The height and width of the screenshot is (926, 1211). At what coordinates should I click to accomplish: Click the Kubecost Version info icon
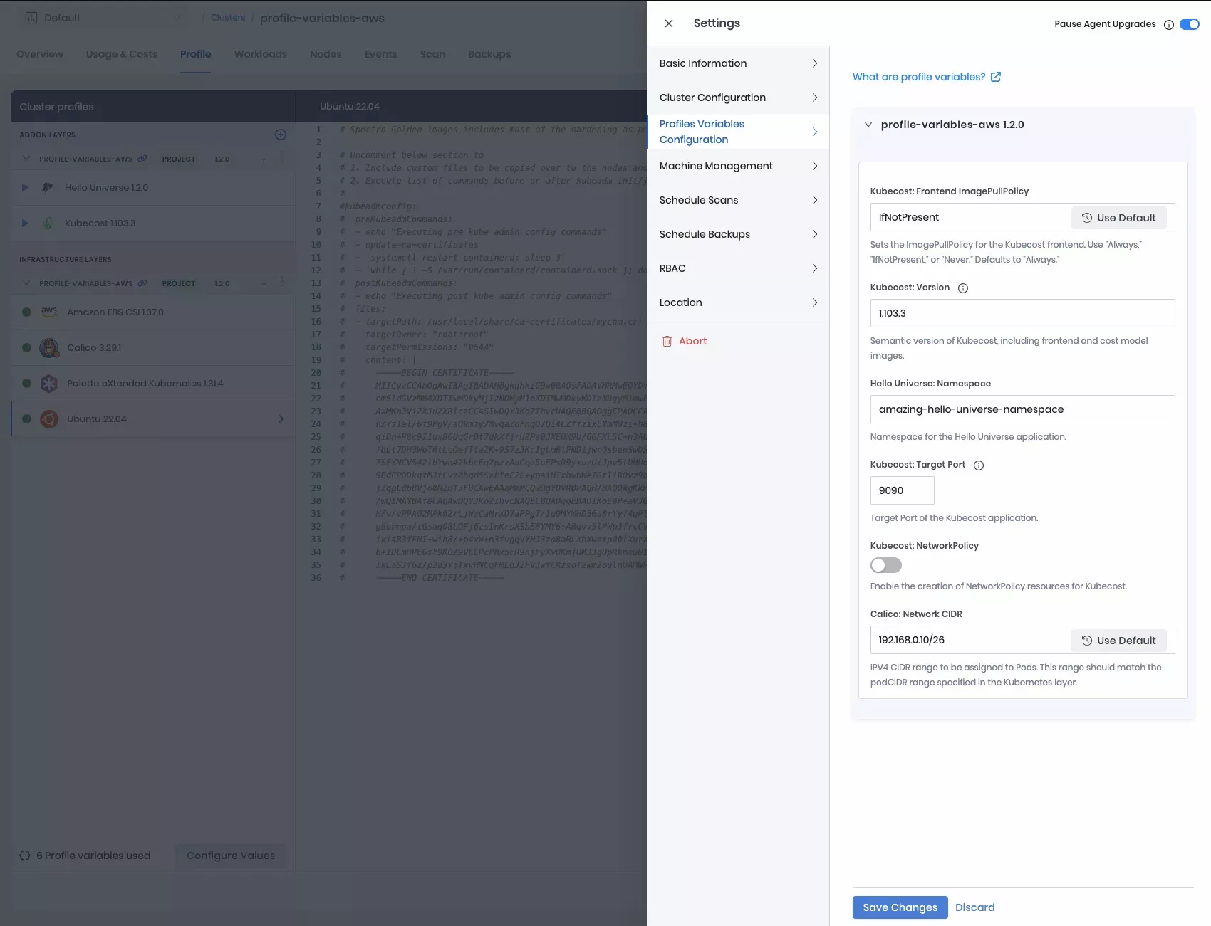(x=963, y=288)
